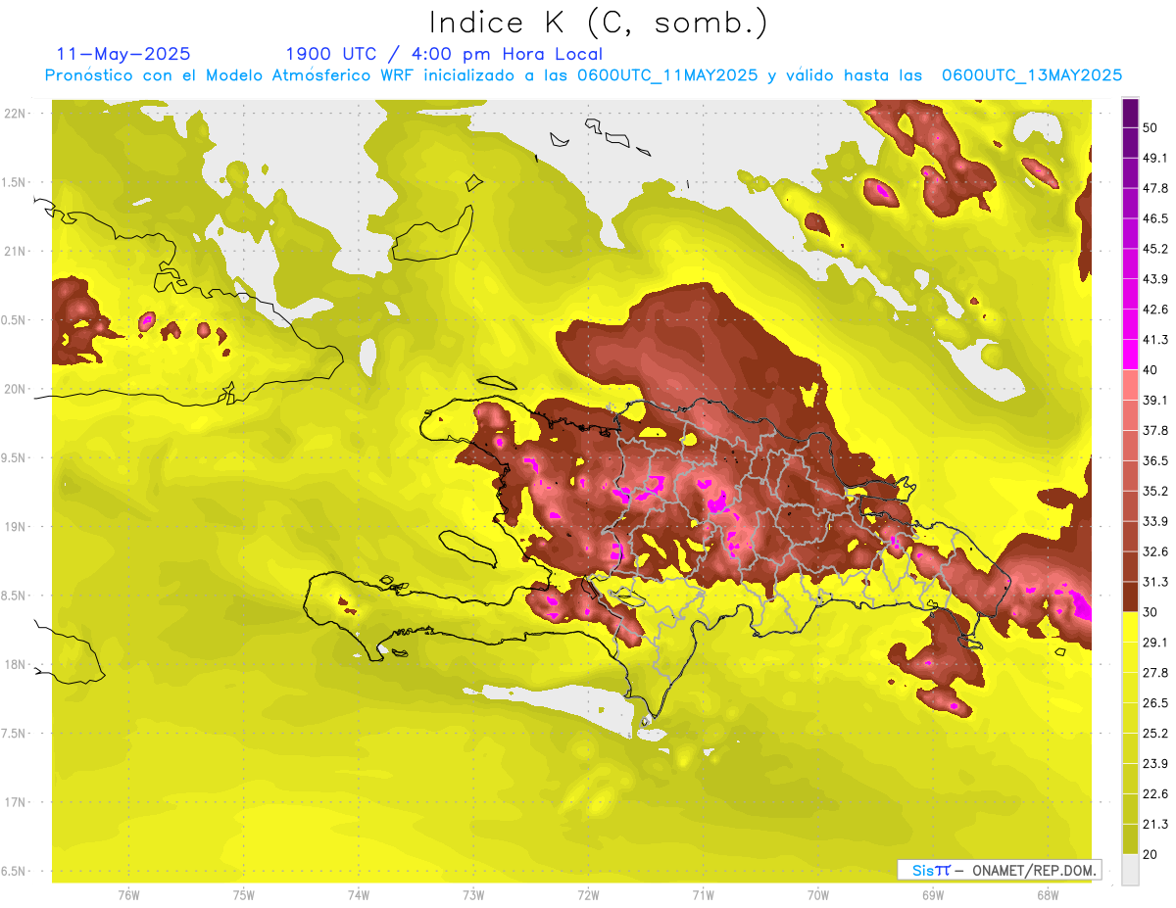Click the "50" value on the color scale
This screenshot has height=908, width=1176.
1151,128
